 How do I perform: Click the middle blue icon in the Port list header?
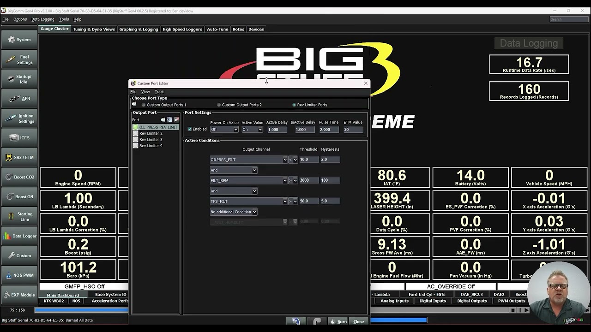tap(169, 120)
